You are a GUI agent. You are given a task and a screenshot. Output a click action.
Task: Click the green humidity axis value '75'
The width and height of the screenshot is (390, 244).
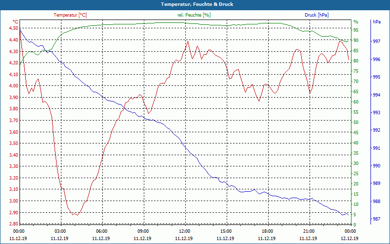tap(356, 71)
